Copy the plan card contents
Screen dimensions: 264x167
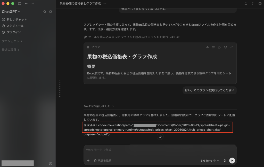(213, 47)
